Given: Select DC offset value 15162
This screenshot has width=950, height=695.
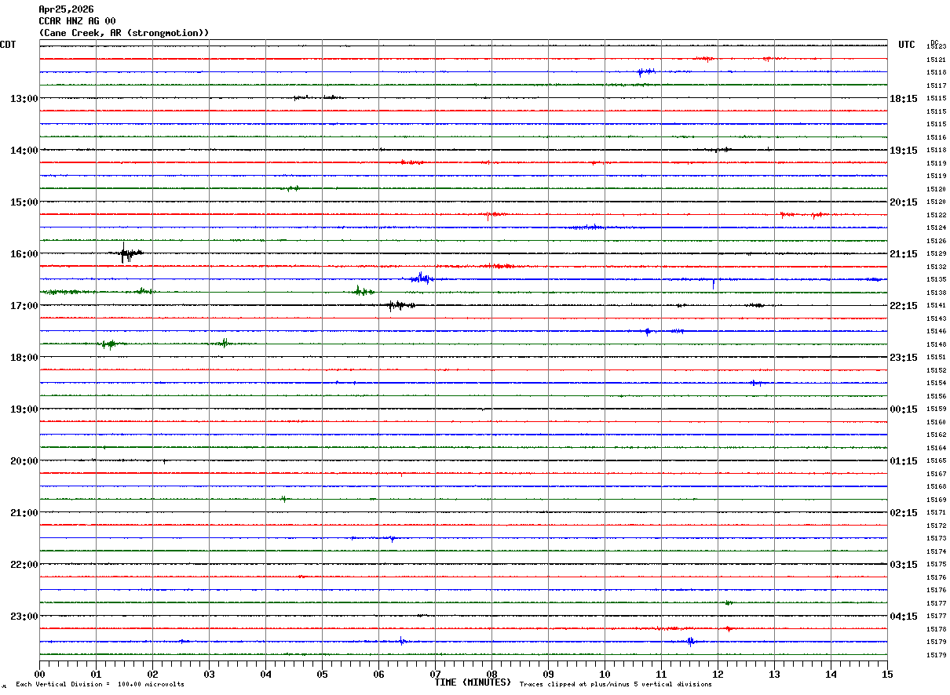Looking at the screenshot, I should [x=936, y=435].
